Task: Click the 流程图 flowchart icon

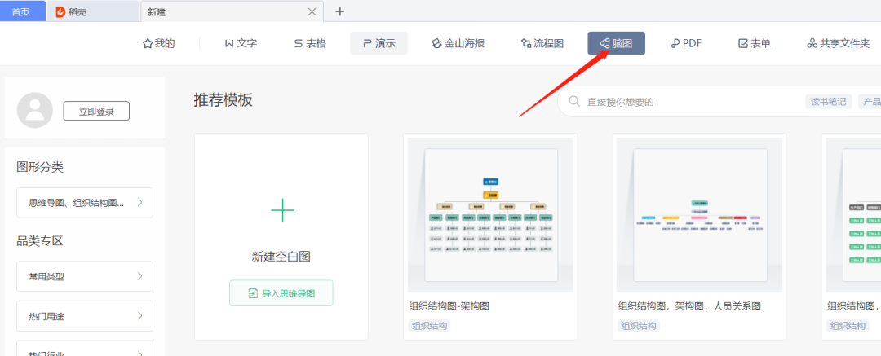Action: tap(526, 43)
